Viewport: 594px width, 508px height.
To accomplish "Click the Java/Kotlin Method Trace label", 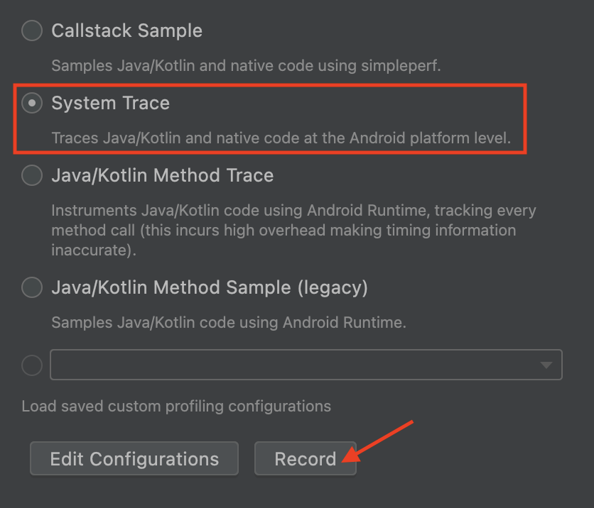I will pyautogui.click(x=162, y=175).
